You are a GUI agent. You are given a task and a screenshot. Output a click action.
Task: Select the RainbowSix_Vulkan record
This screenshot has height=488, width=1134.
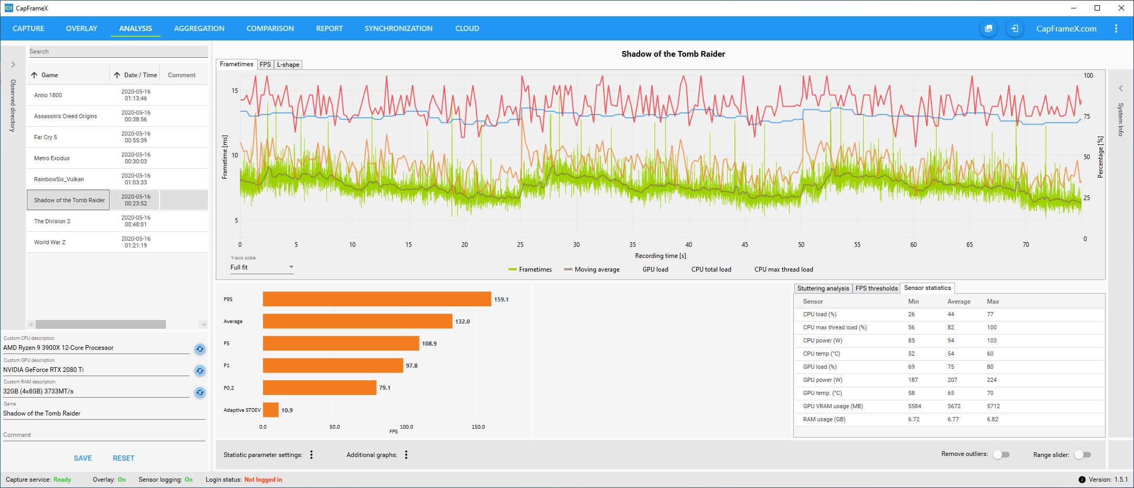[x=118, y=179]
